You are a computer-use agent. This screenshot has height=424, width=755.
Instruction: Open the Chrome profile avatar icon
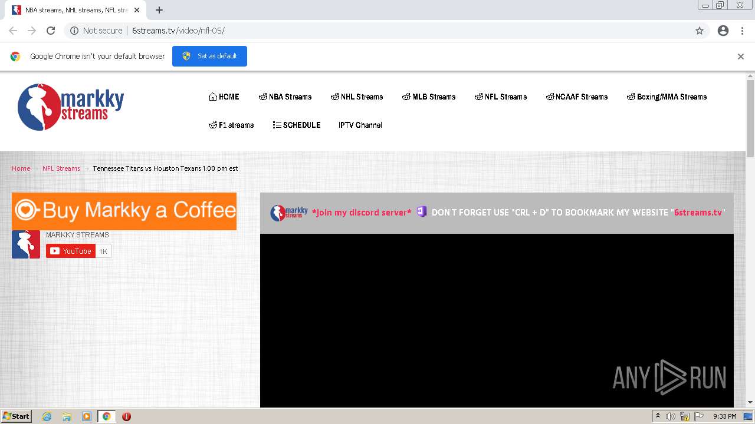[723, 31]
